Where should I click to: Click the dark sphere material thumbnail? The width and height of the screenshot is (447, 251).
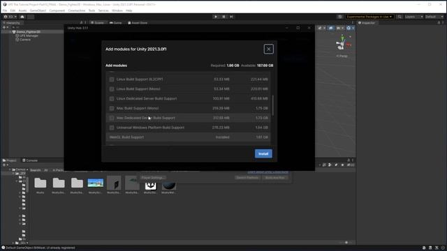pyautogui.click(x=169, y=186)
